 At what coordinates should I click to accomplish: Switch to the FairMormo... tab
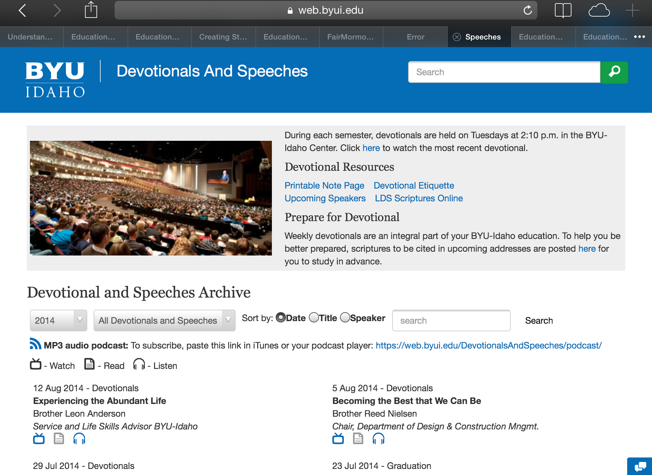point(351,37)
